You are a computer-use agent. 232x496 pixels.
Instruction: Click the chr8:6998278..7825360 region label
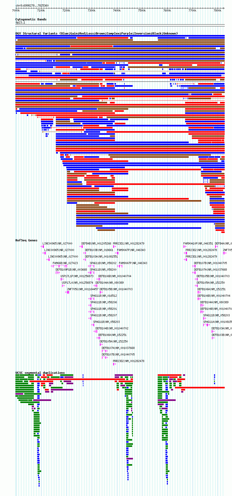32,5
